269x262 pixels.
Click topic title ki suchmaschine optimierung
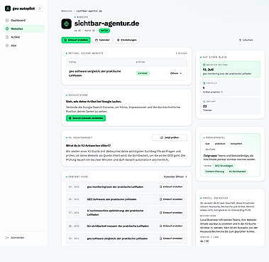(x=115, y=213)
